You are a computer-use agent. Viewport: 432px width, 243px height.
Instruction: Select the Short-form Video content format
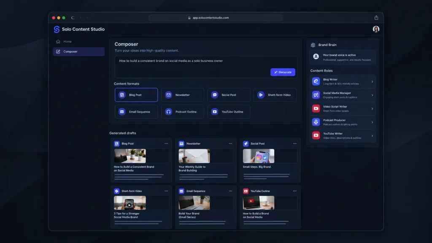[x=275, y=95]
